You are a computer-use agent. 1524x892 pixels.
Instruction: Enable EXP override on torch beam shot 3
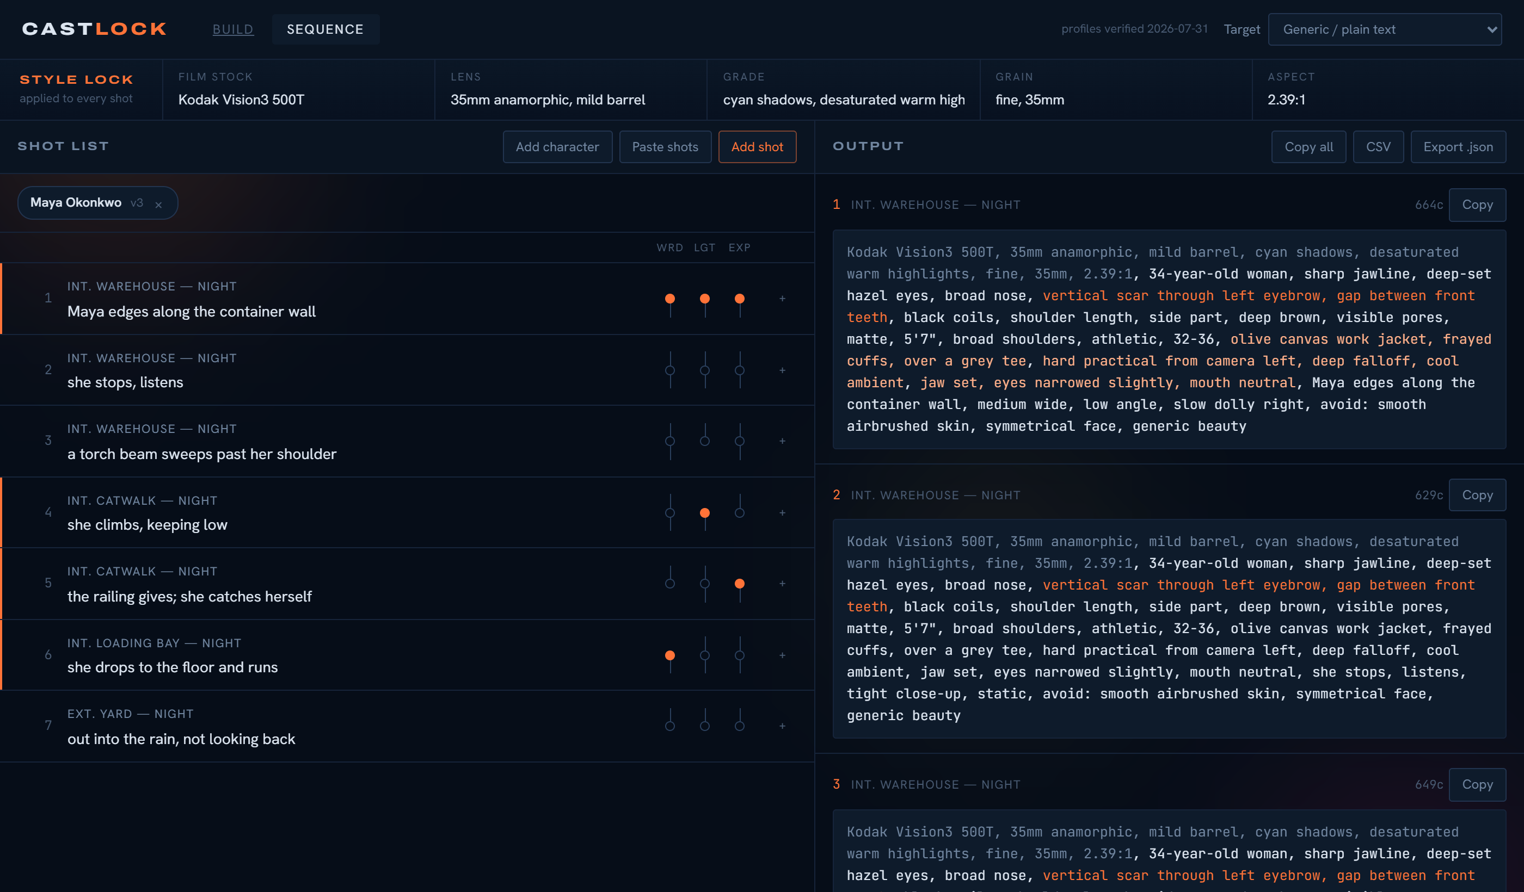point(740,441)
